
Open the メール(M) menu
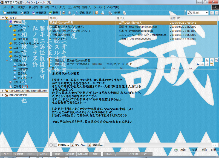click(9, 7)
